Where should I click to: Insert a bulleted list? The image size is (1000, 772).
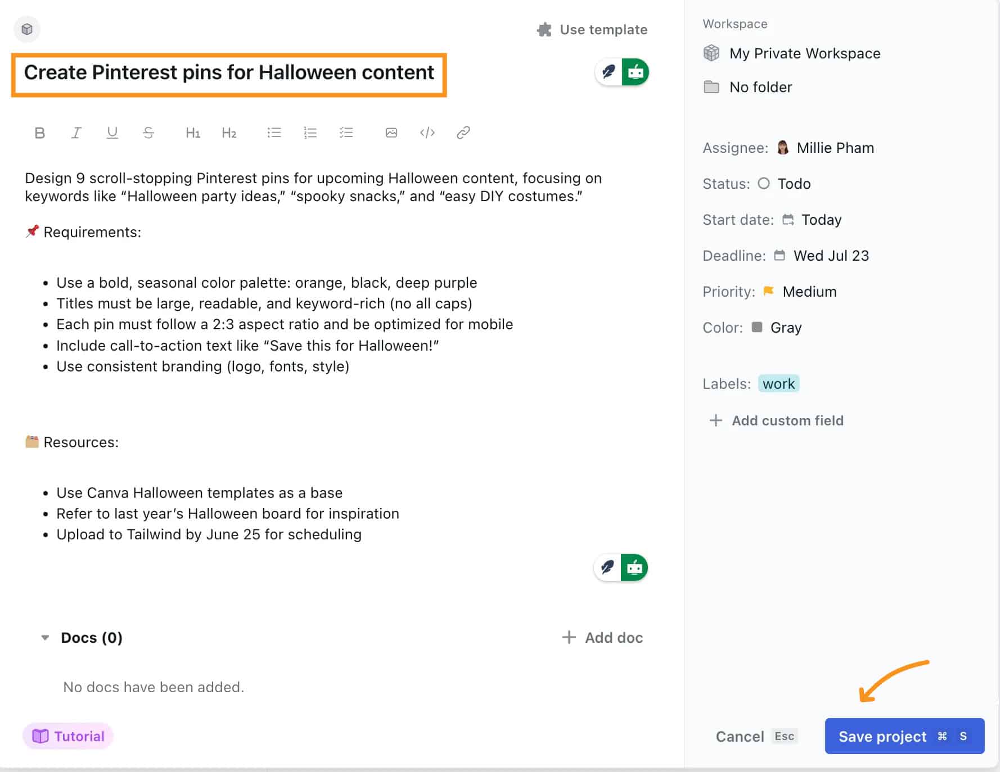click(x=274, y=133)
